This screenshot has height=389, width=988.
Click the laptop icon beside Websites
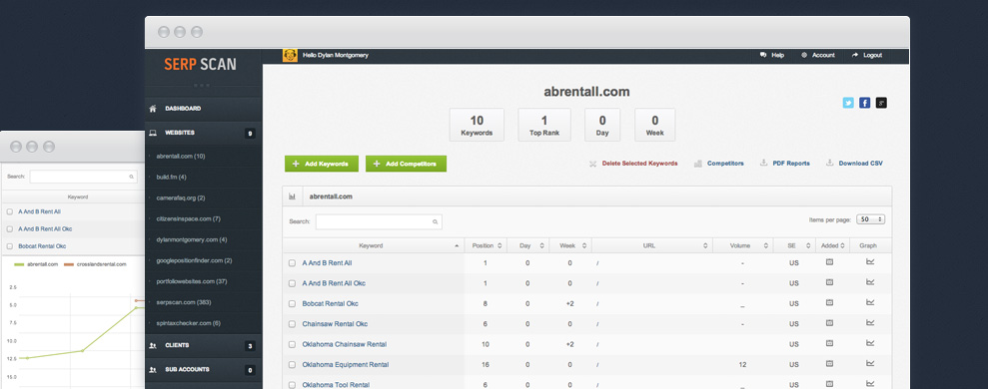[x=153, y=133]
